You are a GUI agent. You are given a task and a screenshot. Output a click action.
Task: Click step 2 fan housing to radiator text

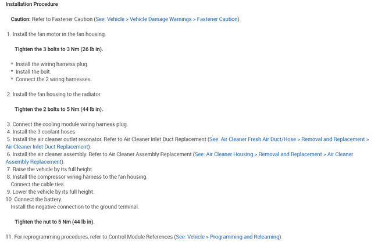tap(56, 94)
